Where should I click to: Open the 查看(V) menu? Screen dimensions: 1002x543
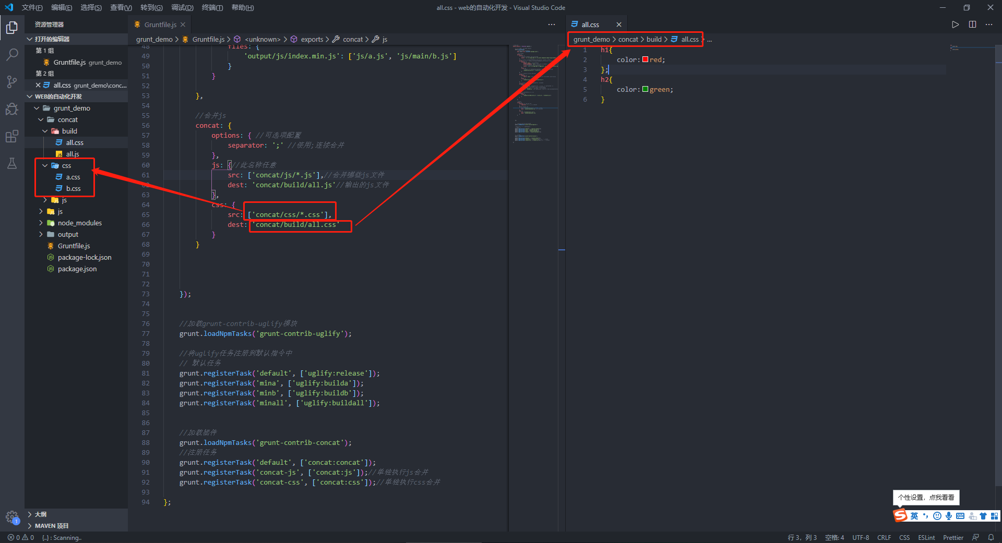[121, 7]
